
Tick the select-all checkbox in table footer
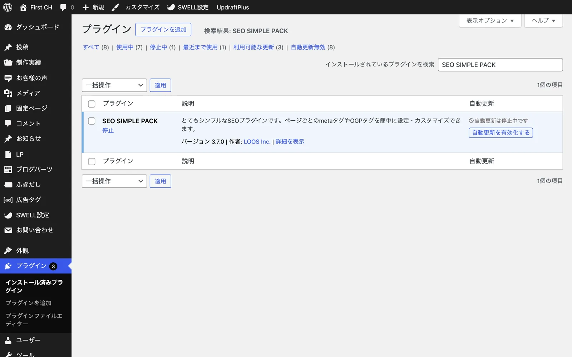pyautogui.click(x=92, y=161)
